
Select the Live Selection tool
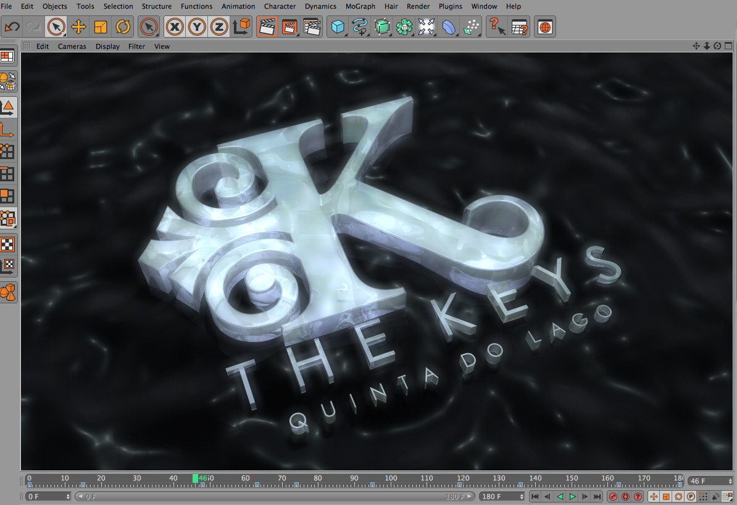click(x=56, y=27)
